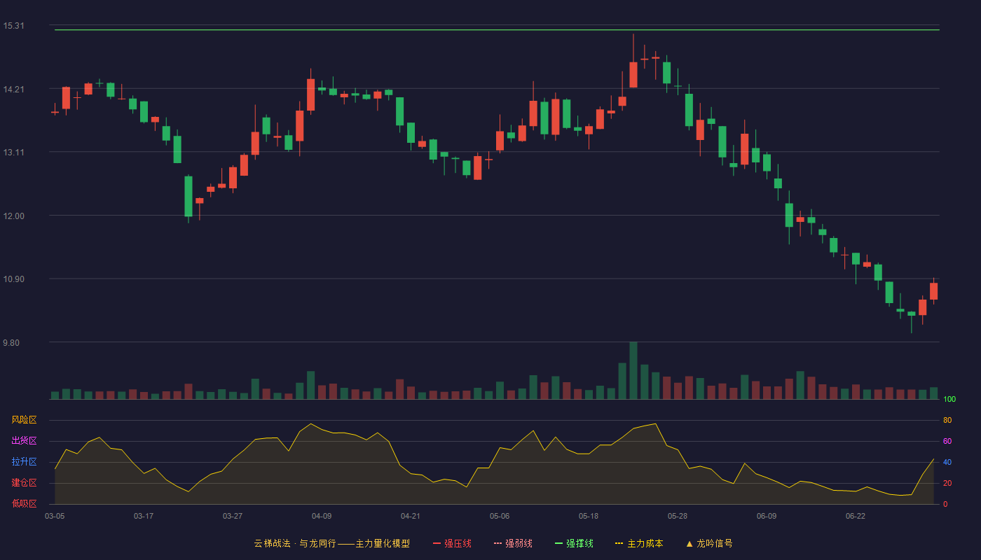Click the 低吸区 zone label
The height and width of the screenshot is (560, 981).
[x=24, y=503]
